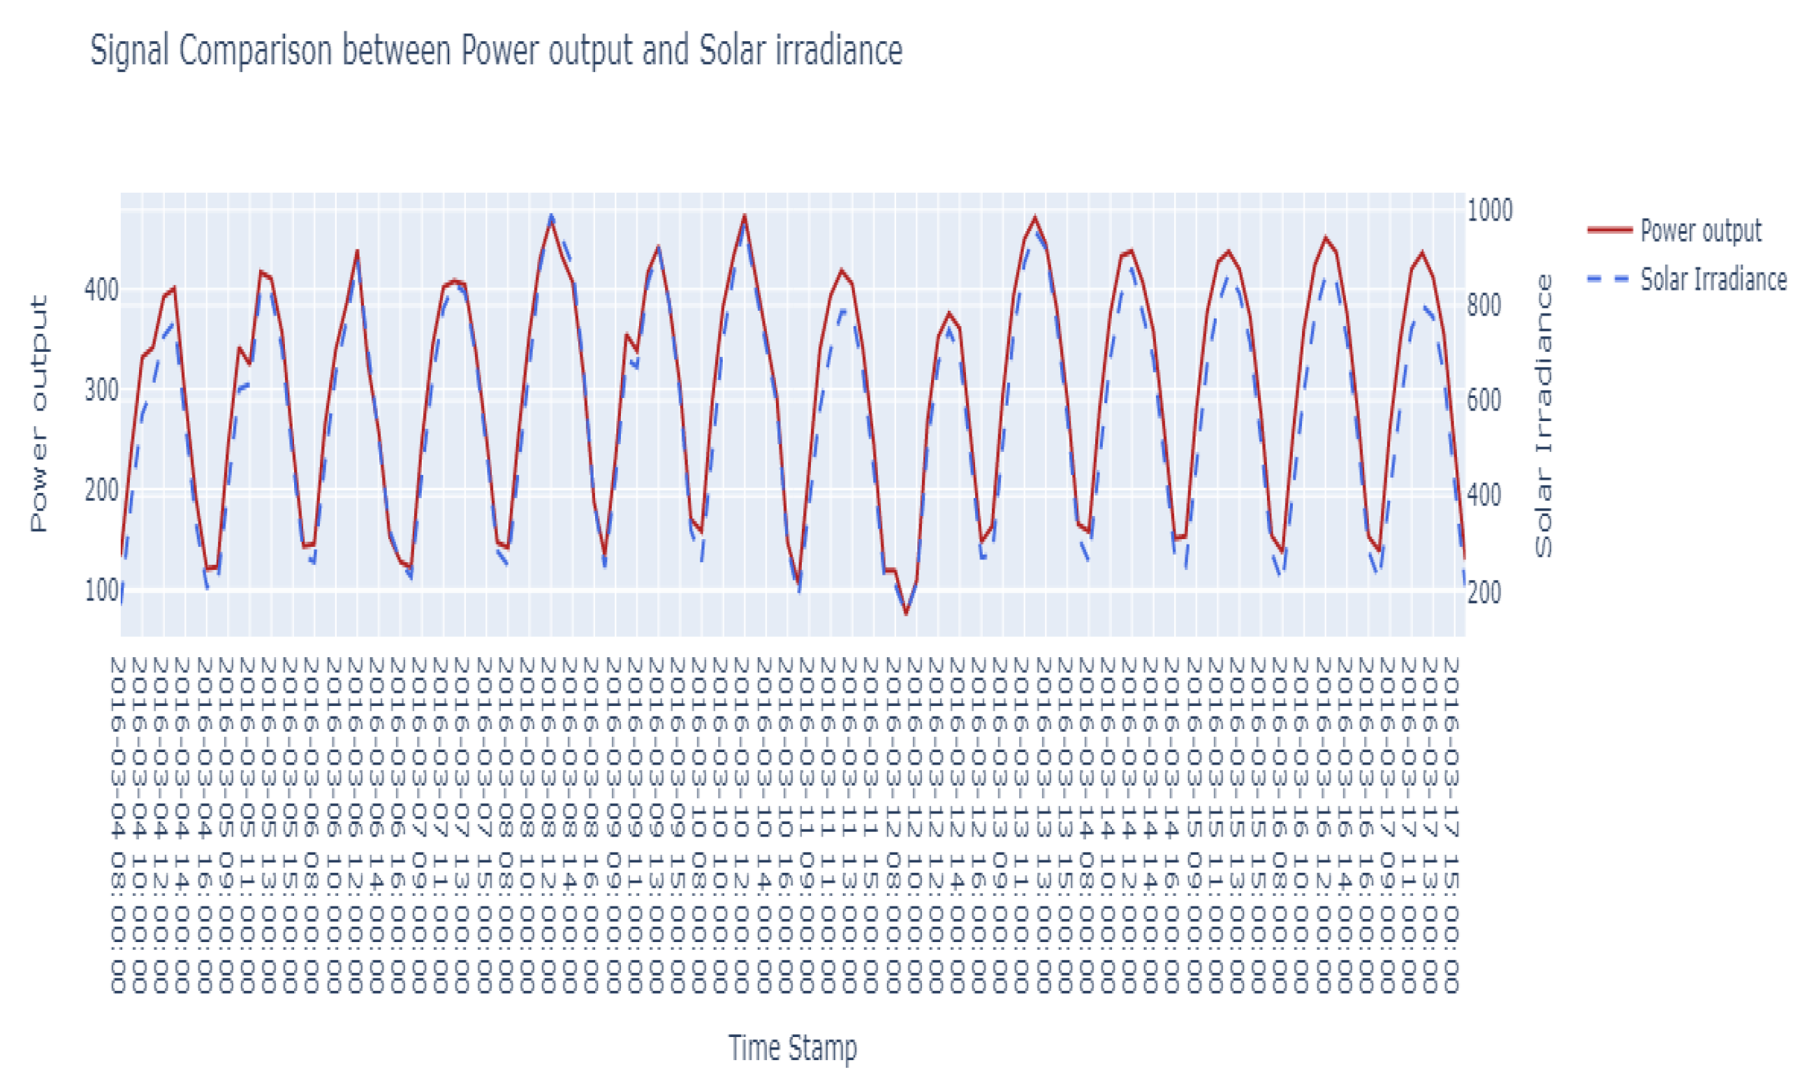This screenshot has height=1088, width=1809.
Task: Select the Time Stamp x-axis title
Action: 792,1047
